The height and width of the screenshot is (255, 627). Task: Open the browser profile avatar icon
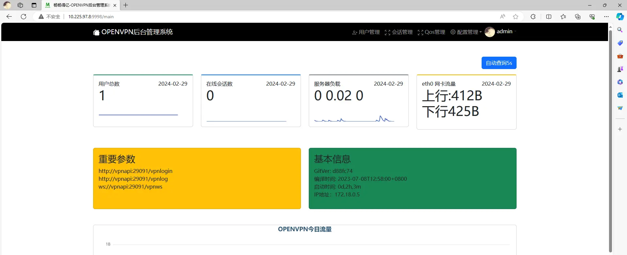click(7, 5)
